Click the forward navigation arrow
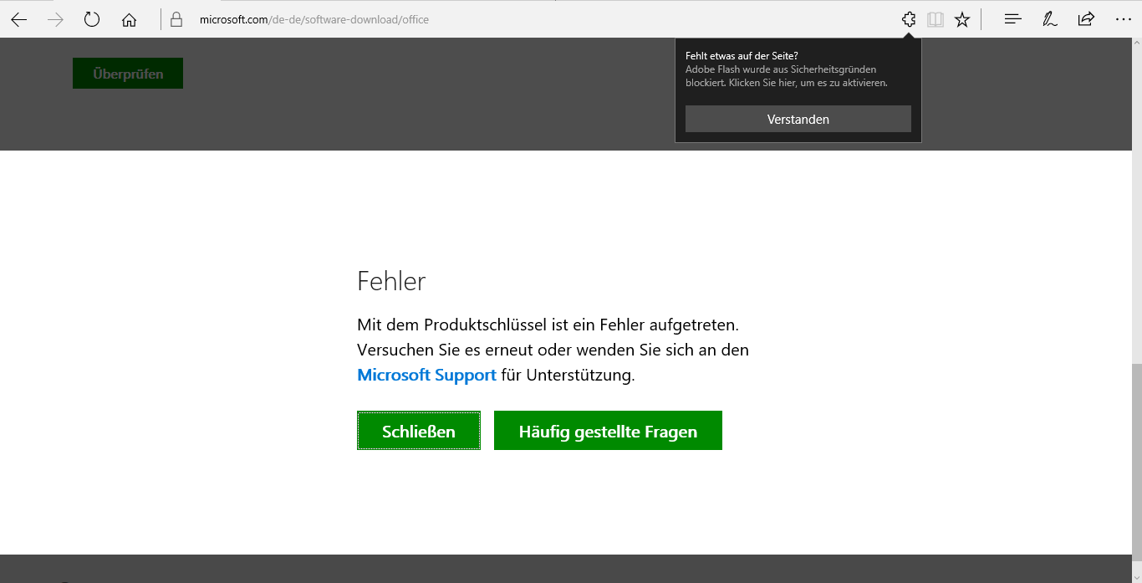Image resolution: width=1142 pixels, height=583 pixels. pyautogui.click(x=56, y=19)
